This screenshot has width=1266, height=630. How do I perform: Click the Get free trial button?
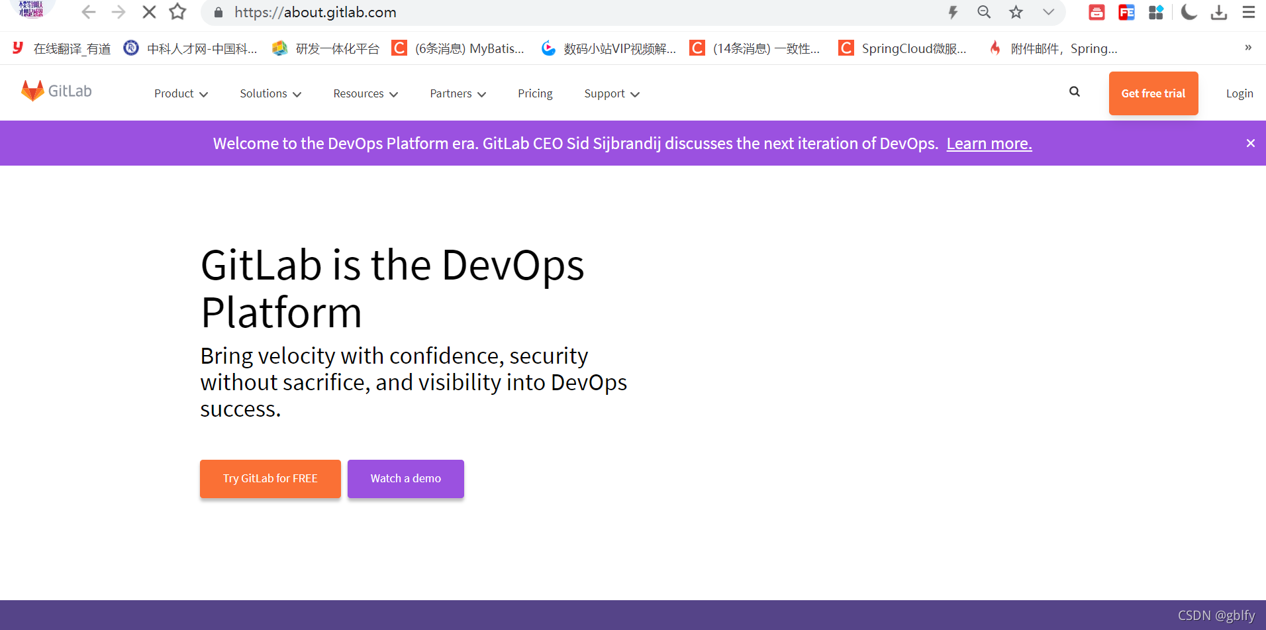(x=1153, y=93)
